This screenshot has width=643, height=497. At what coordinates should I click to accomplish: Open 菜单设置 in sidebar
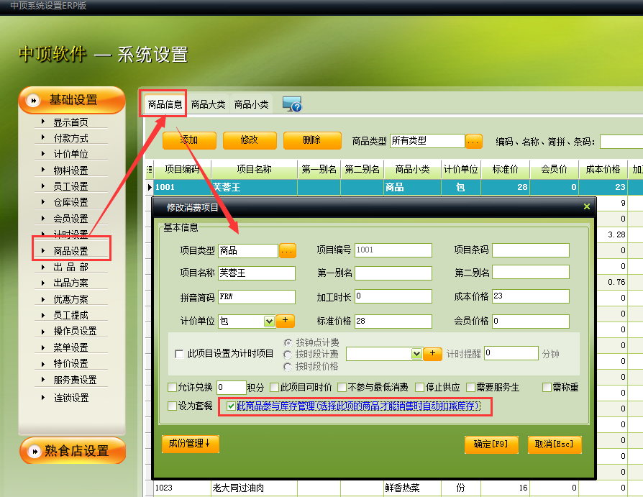(x=71, y=347)
